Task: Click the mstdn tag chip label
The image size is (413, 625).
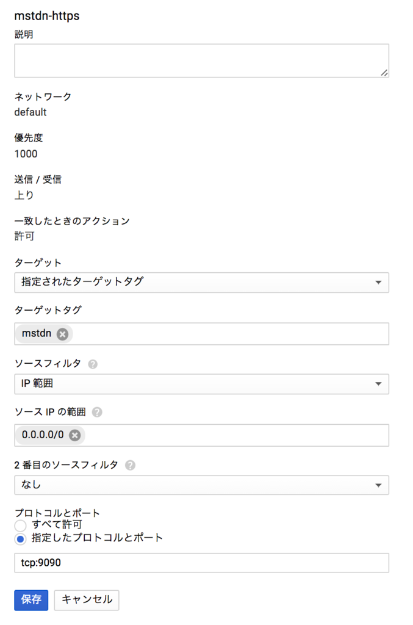Action: 37,334
